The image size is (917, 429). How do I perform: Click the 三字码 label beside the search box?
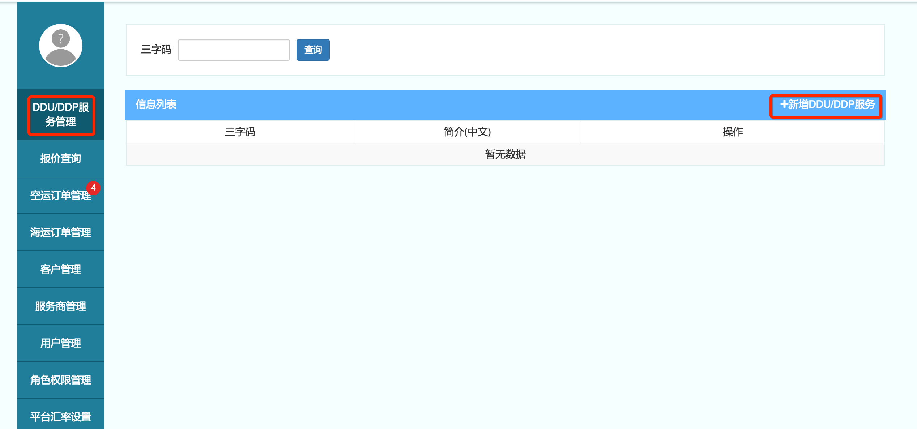coord(156,50)
